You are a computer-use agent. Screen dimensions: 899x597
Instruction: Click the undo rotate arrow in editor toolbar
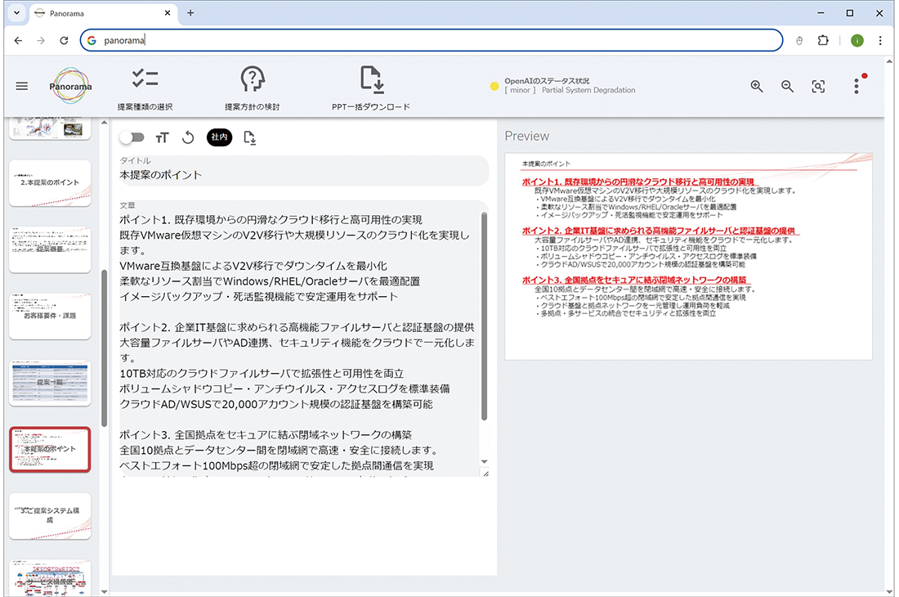pyautogui.click(x=188, y=138)
